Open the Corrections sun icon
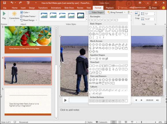 [x=14, y=14]
